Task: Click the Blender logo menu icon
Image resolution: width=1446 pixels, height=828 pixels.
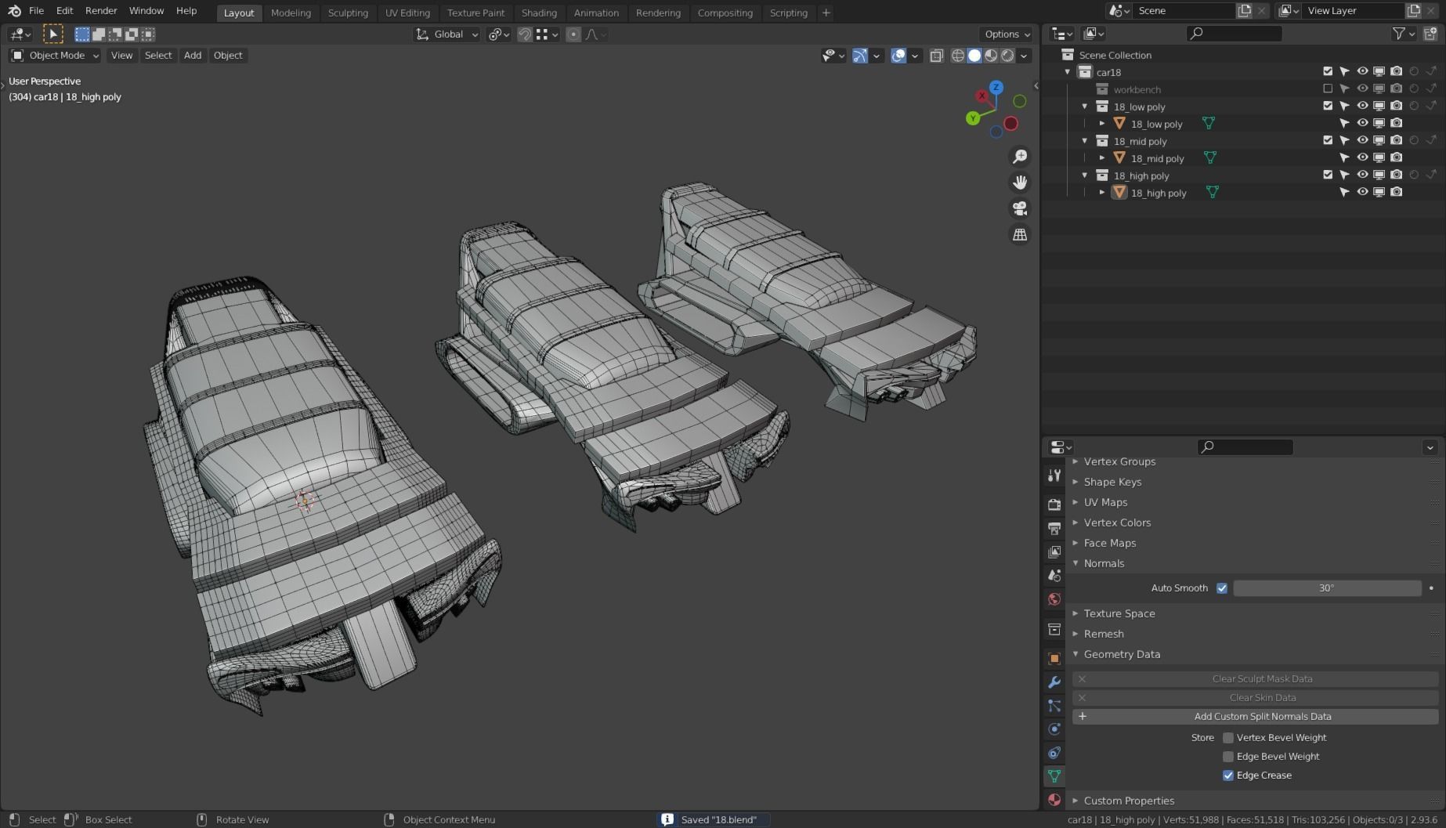Action: (x=14, y=11)
